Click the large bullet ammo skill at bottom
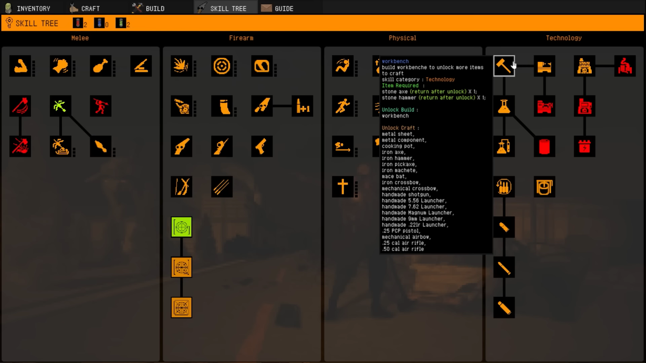Viewport: 646px width, 363px height. (504, 307)
